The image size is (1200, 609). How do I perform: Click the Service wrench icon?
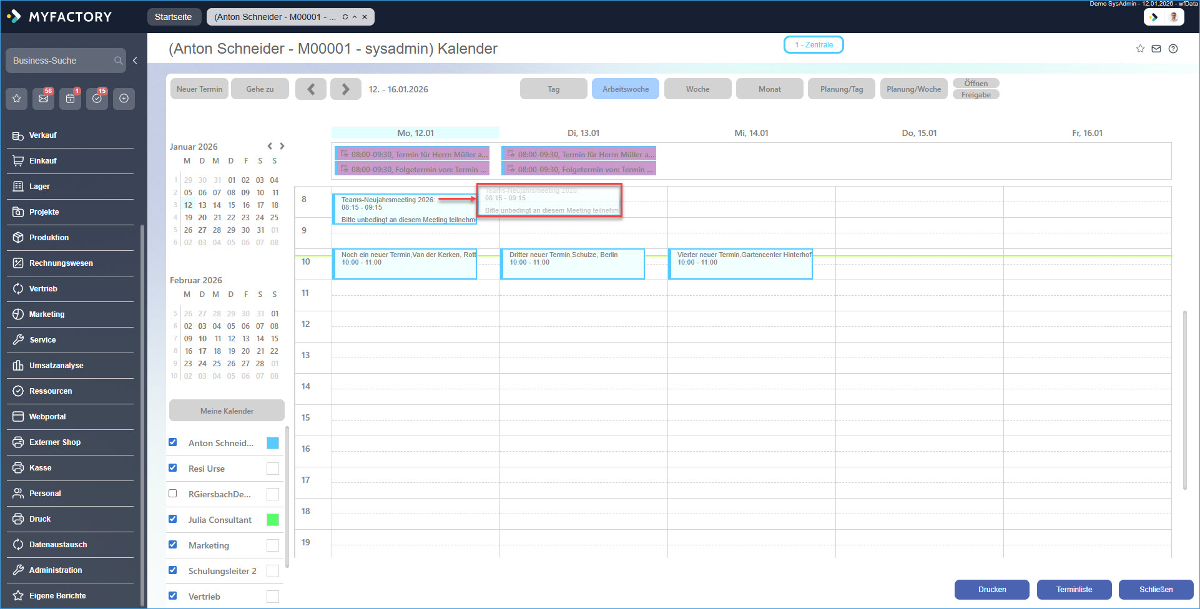(18, 340)
